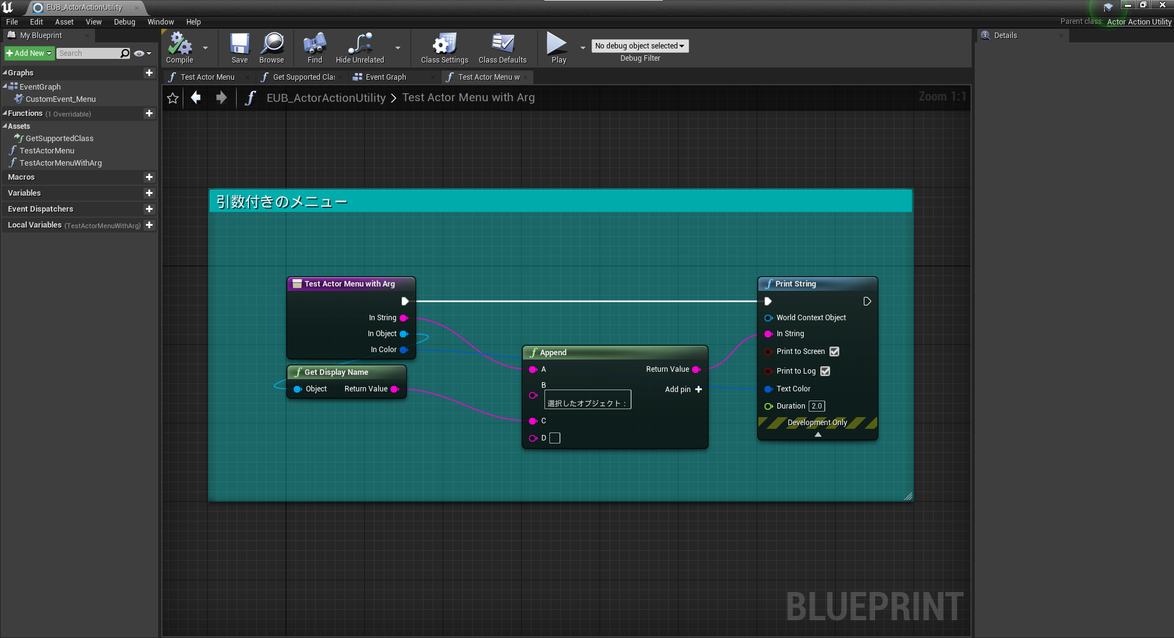Click Add pin plus on Append node
1174x638 pixels.
(x=698, y=390)
